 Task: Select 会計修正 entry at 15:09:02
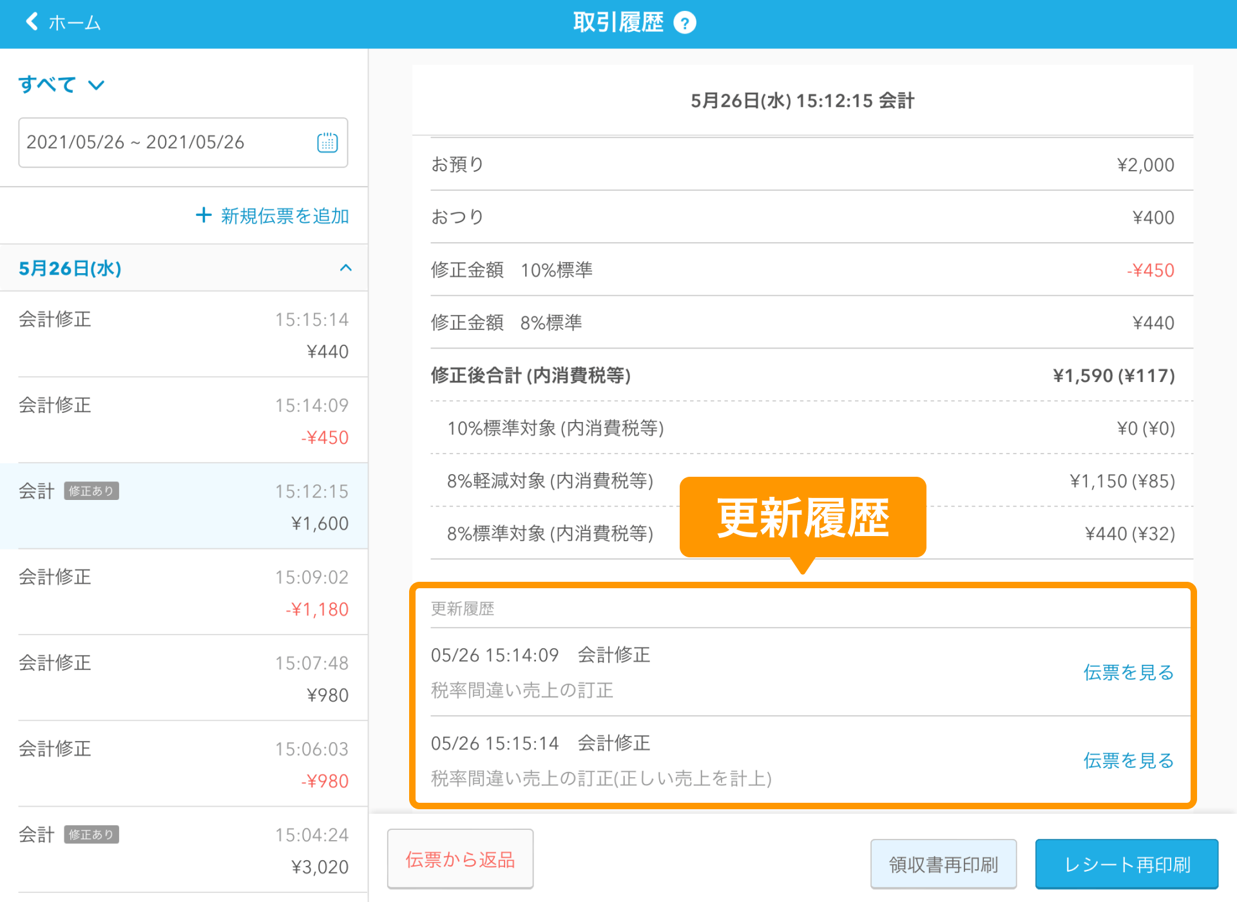point(184,592)
